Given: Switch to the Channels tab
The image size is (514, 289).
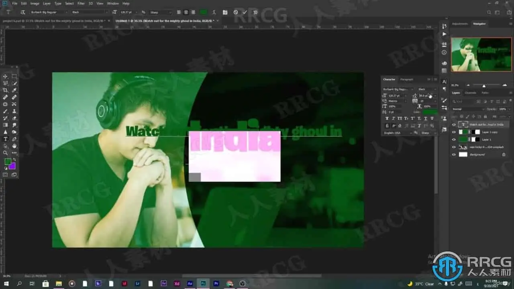Looking at the screenshot, I should 470,93.
